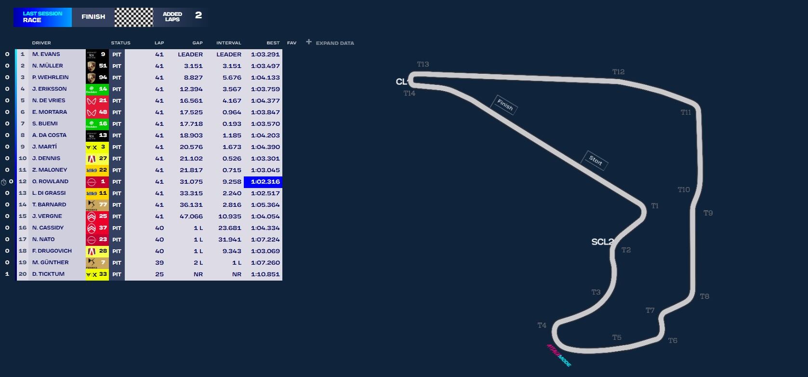
Task: Click Citroën team badge number 37
Action: pyautogui.click(x=97, y=228)
